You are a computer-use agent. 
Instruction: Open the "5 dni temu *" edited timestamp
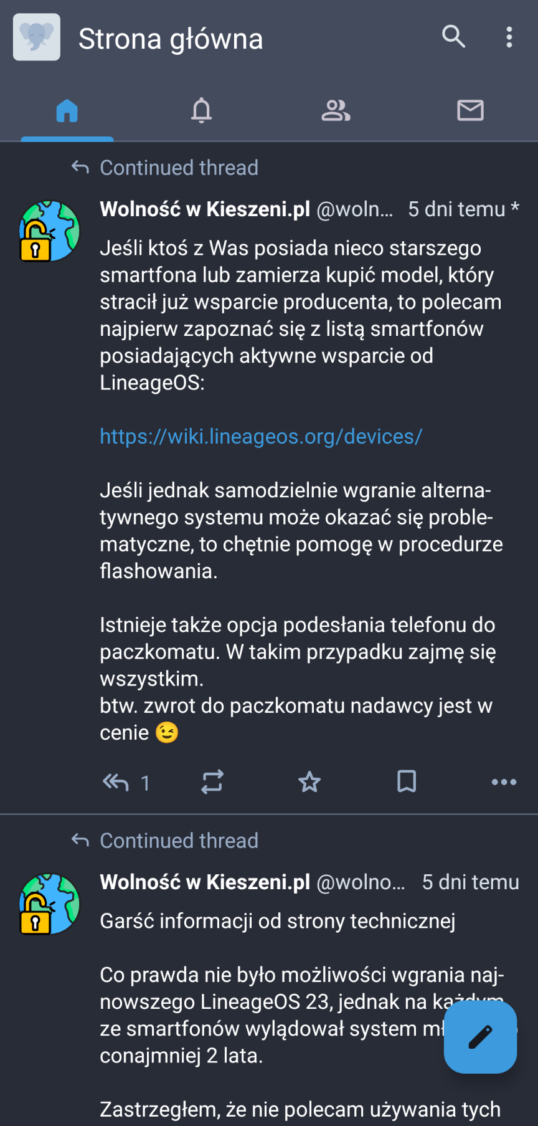point(463,209)
